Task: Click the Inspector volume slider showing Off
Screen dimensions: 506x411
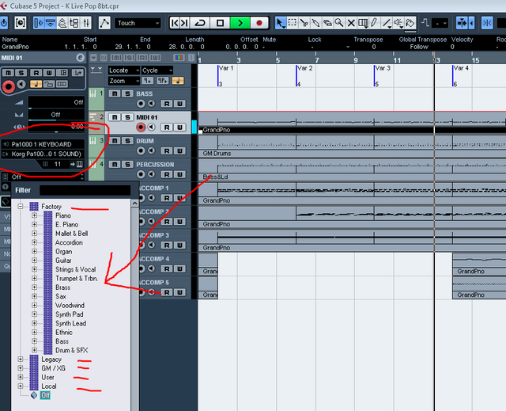Action: [x=56, y=102]
